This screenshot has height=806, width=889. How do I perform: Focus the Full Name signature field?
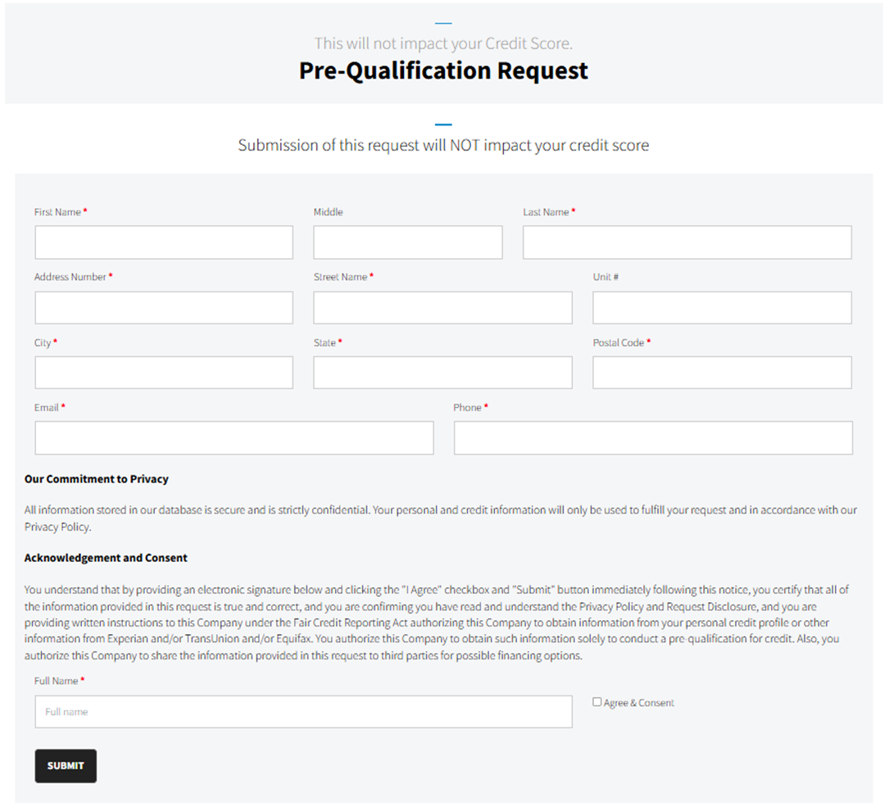303,712
